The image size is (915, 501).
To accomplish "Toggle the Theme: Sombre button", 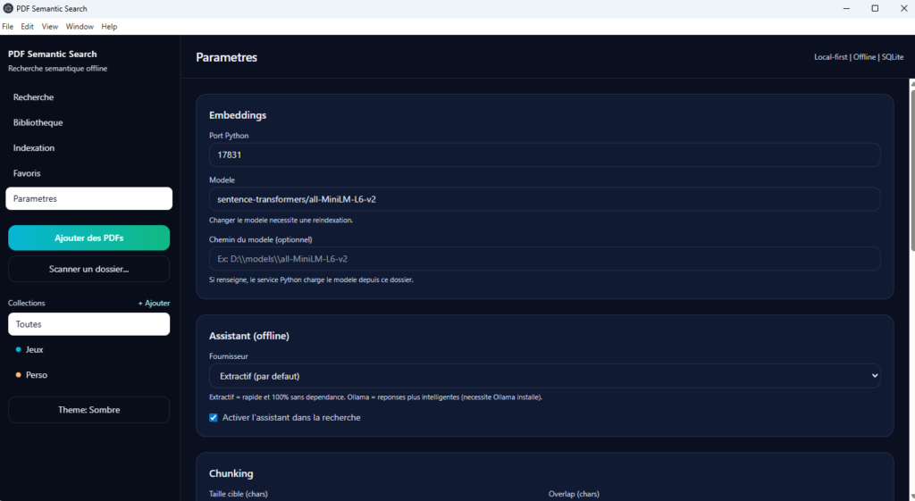I will pos(88,410).
